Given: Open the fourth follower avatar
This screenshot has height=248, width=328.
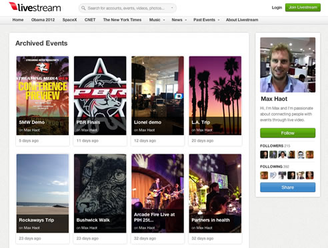Looking at the screenshot, I should pyautogui.click(x=291, y=154).
